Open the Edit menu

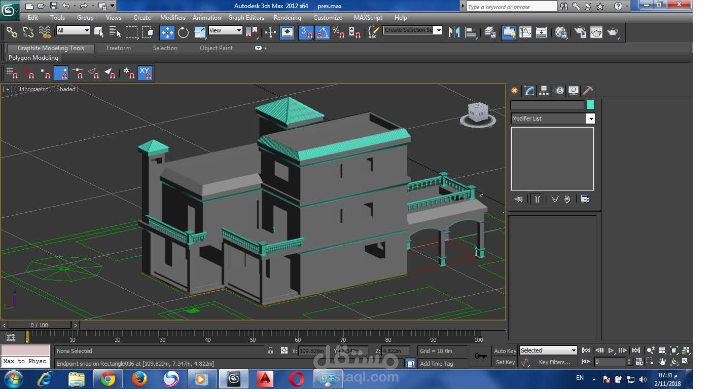pyautogui.click(x=33, y=17)
